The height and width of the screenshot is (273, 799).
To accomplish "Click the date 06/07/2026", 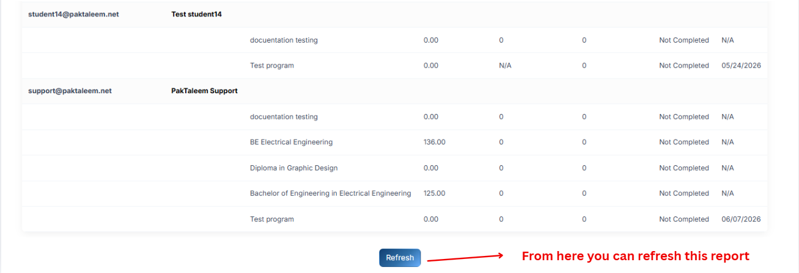I will [741, 219].
